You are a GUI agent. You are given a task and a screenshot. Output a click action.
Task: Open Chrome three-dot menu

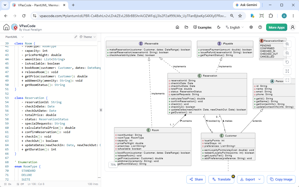coord(293,16)
